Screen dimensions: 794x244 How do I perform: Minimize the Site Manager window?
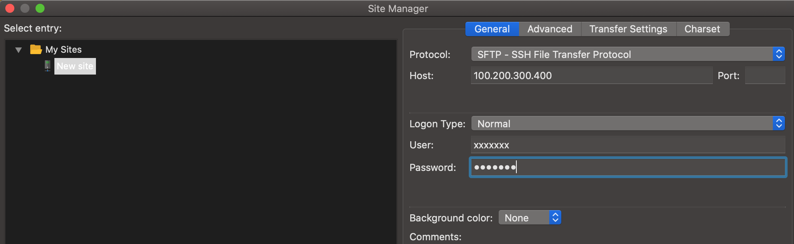point(25,8)
